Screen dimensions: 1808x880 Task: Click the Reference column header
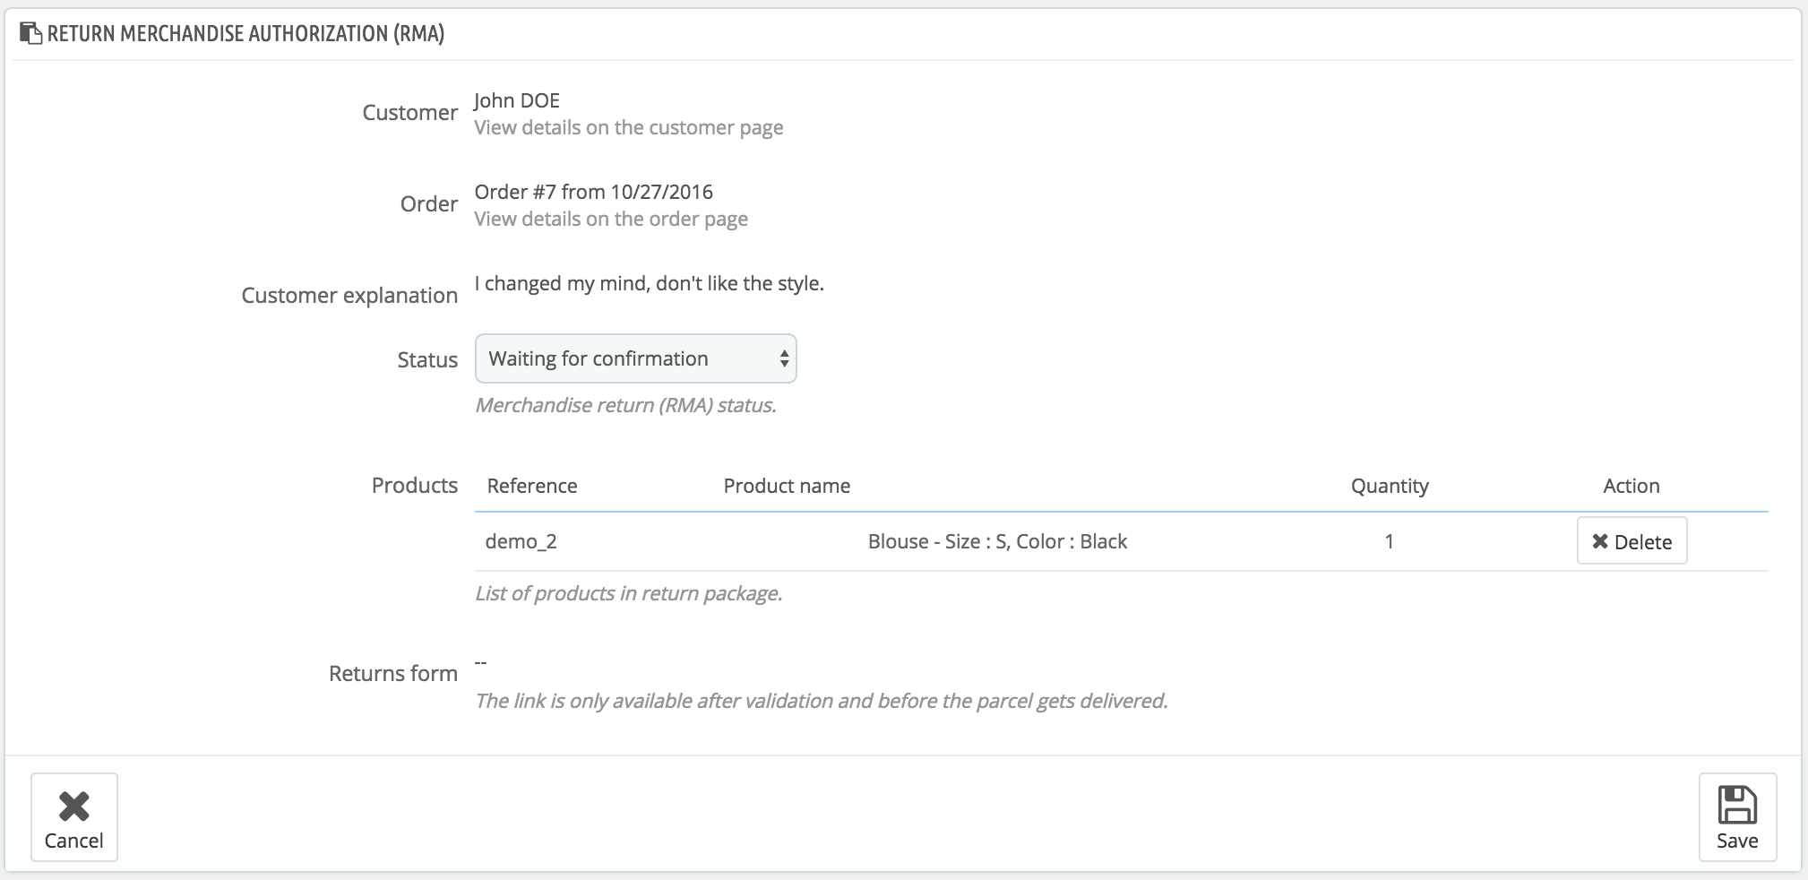tap(531, 486)
